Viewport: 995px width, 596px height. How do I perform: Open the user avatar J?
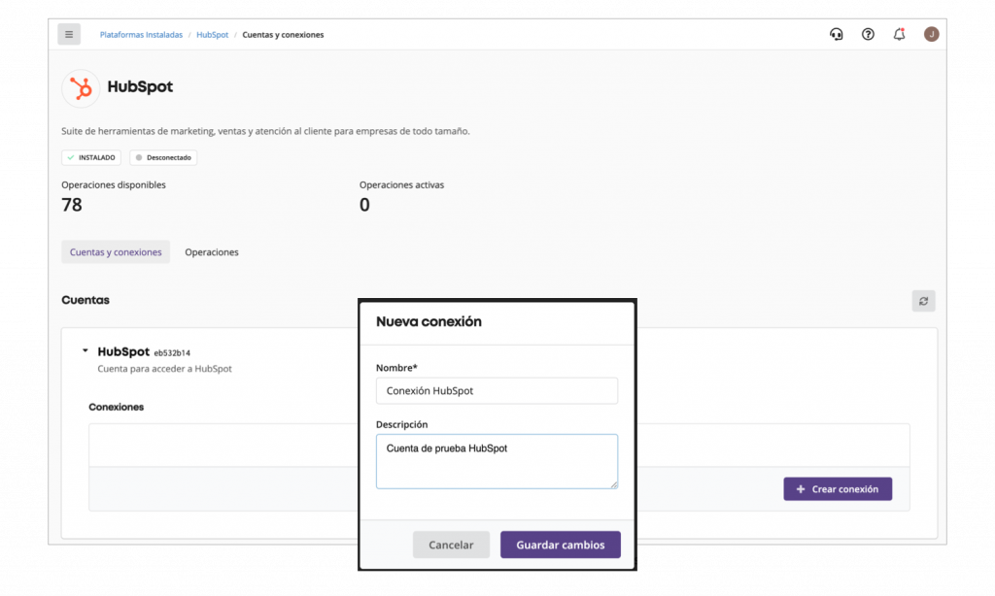(x=931, y=34)
